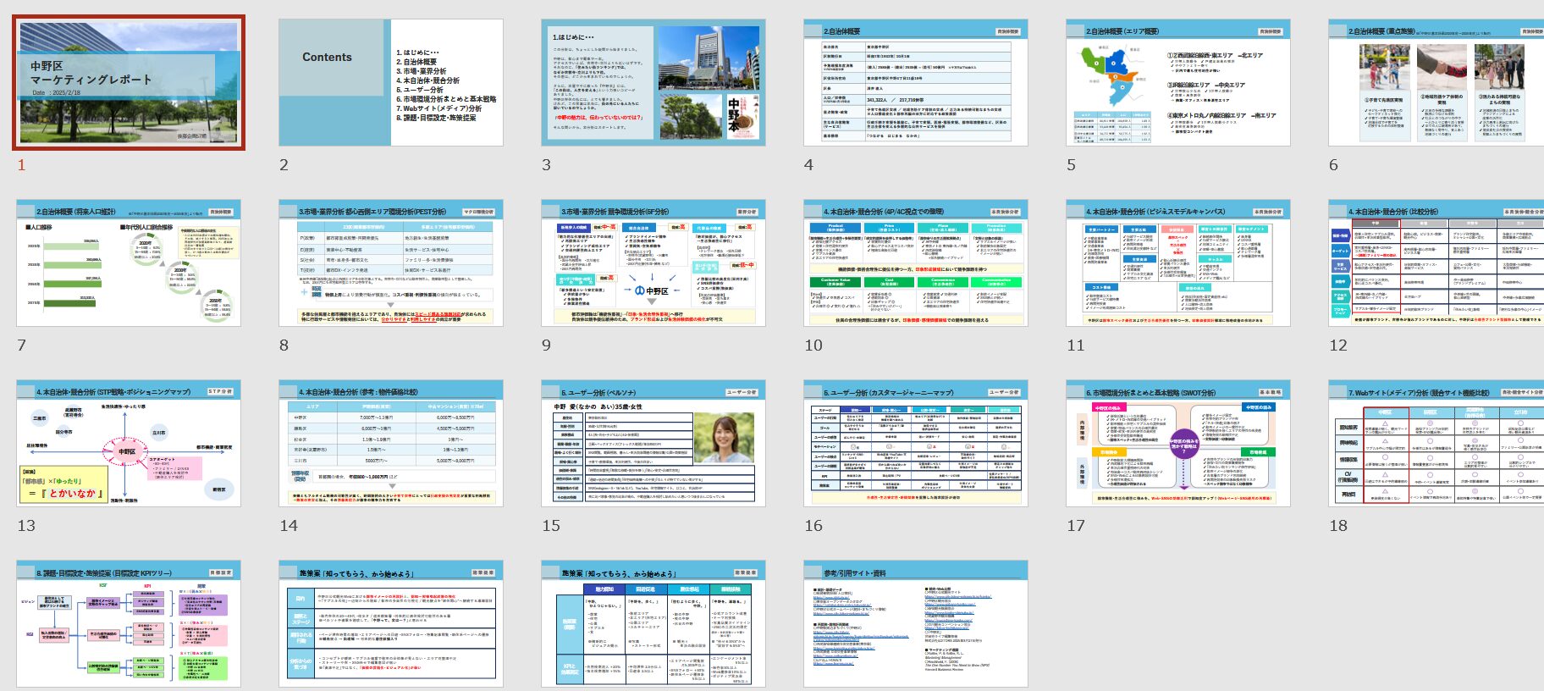Click slide 20 施策案 thumbnail
Image resolution: width=1544 pixels, height=691 pixels.
[391, 624]
